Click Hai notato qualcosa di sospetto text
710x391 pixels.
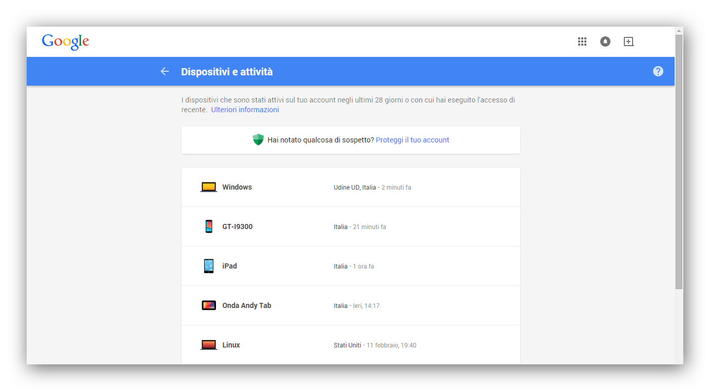[x=321, y=140]
